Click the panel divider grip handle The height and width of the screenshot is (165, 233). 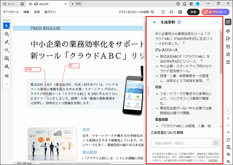148,91
